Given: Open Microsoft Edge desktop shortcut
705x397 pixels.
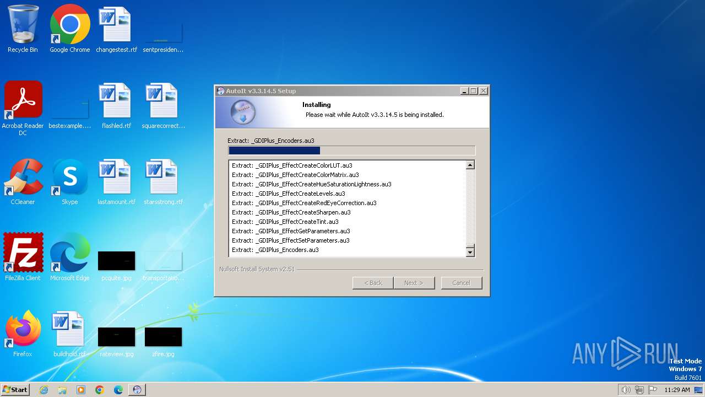Looking at the screenshot, I should pyautogui.click(x=70, y=257).
